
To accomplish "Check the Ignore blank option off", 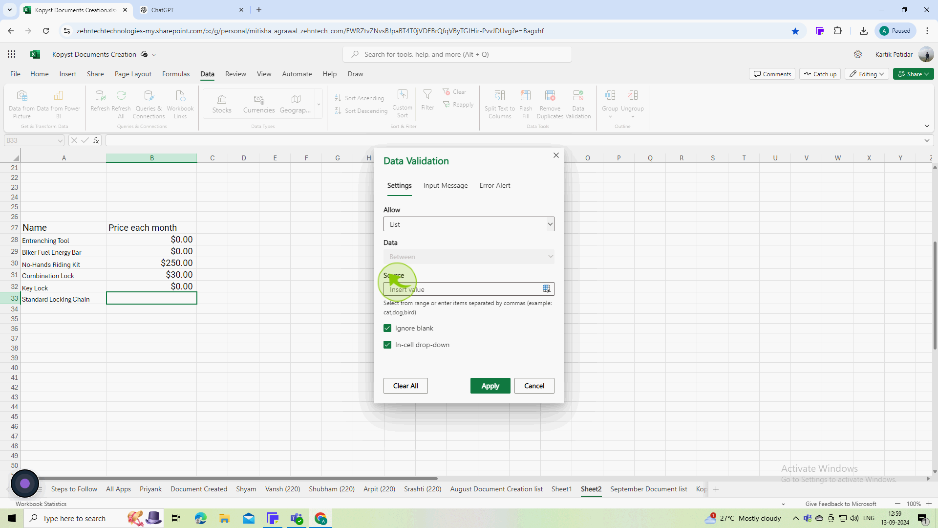I will (387, 328).
